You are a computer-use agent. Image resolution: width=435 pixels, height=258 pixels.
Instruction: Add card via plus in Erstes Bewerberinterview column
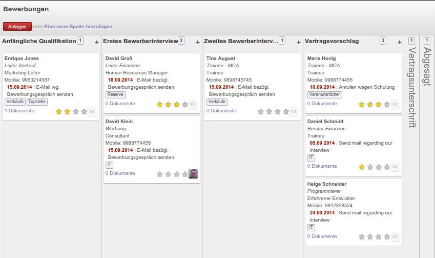[x=198, y=43]
